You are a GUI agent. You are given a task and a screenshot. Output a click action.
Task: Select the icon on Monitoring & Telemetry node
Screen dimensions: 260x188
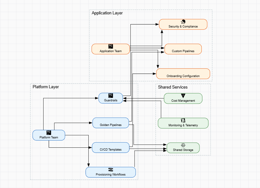pos(183,121)
